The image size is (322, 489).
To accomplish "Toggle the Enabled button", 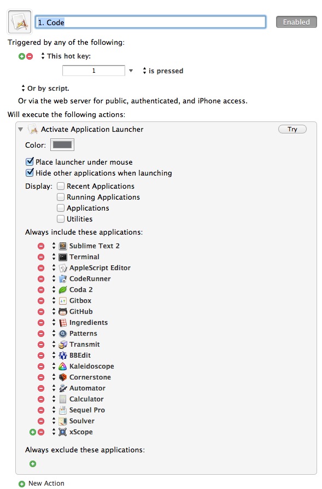I will click(x=296, y=22).
